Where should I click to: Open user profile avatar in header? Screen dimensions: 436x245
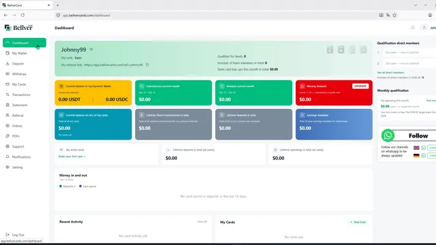(x=424, y=27)
